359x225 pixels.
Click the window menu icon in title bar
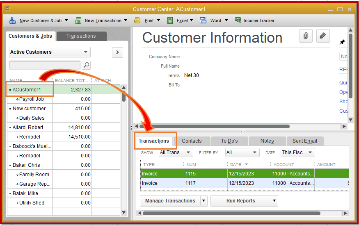[x=7, y=9]
